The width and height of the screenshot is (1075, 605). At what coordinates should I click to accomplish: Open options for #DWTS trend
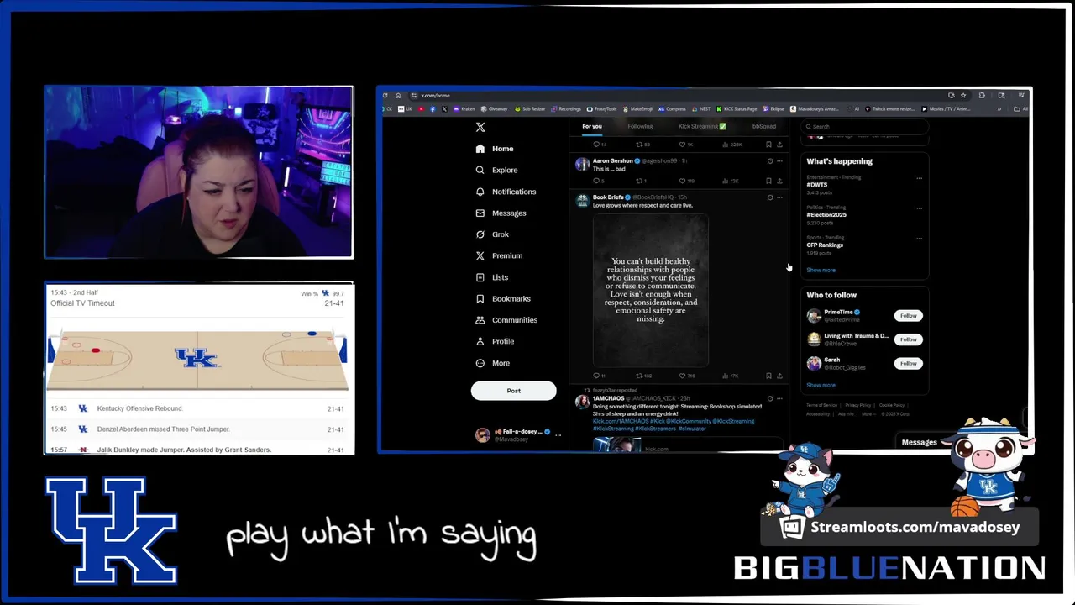point(919,178)
